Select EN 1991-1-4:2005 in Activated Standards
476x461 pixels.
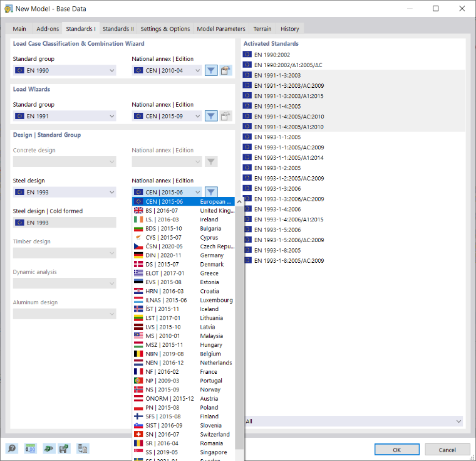pyautogui.click(x=354, y=106)
